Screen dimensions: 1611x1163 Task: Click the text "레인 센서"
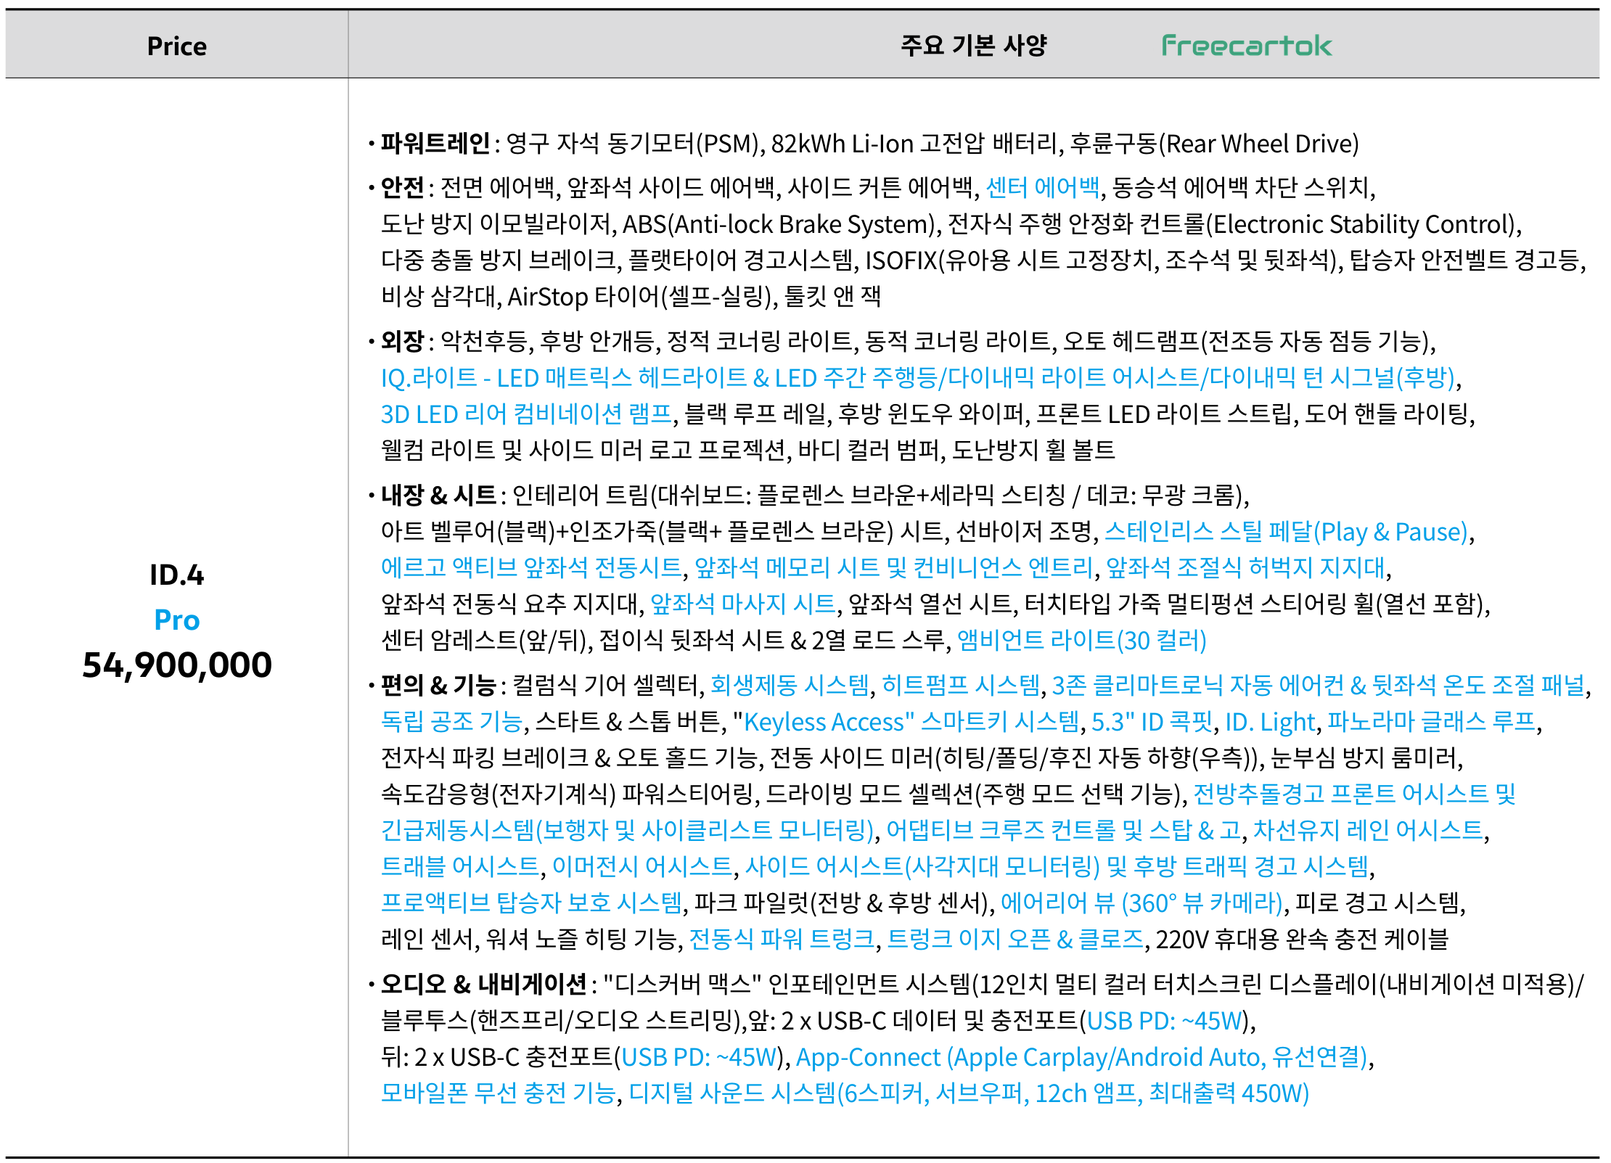pos(427,940)
